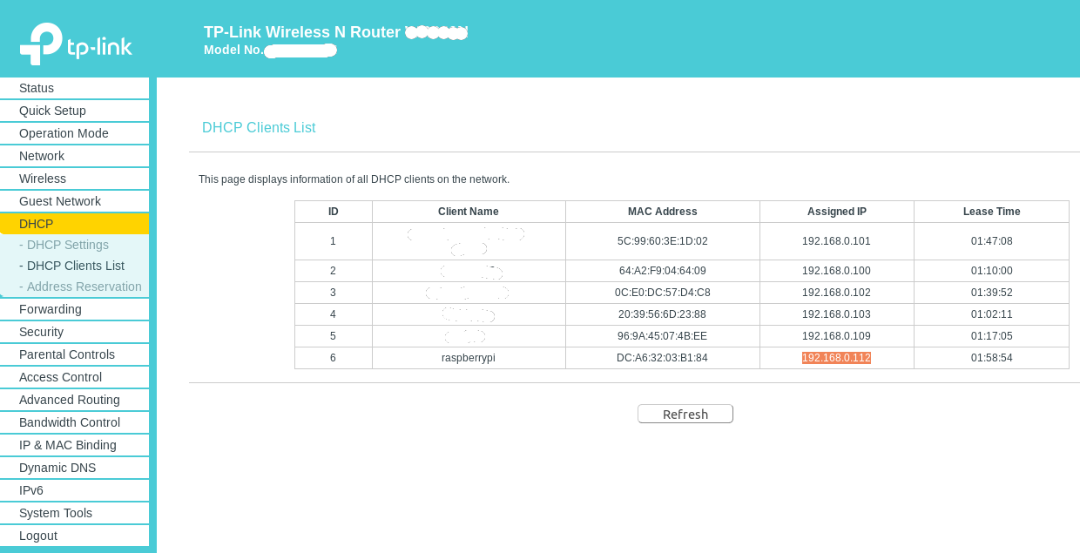Click the Lease Time column header
Viewport: 1080px width, 553px height.
point(991,212)
